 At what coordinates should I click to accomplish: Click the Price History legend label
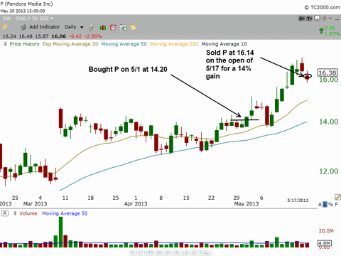click(x=24, y=44)
